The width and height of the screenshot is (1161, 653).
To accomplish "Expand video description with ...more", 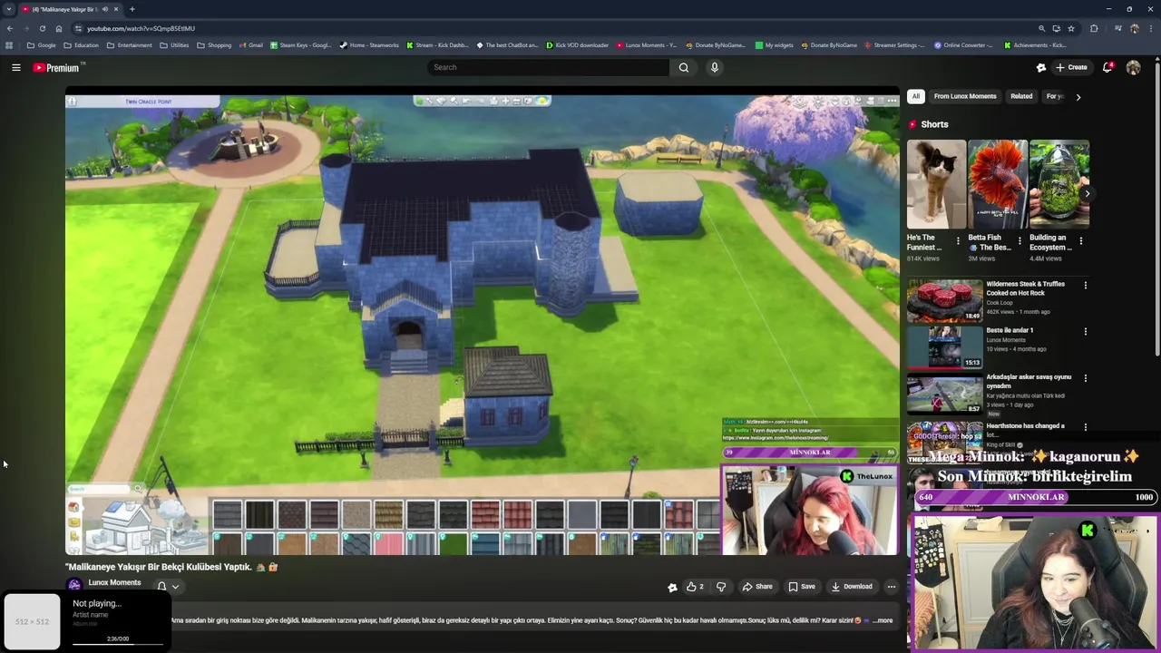I will (883, 620).
